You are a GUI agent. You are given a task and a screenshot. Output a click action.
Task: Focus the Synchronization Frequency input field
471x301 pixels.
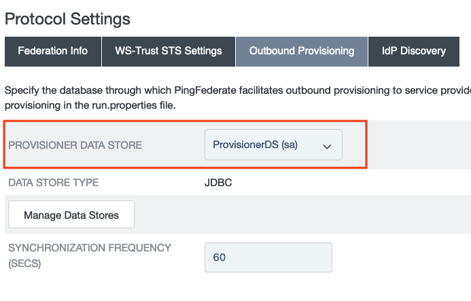coord(268,258)
